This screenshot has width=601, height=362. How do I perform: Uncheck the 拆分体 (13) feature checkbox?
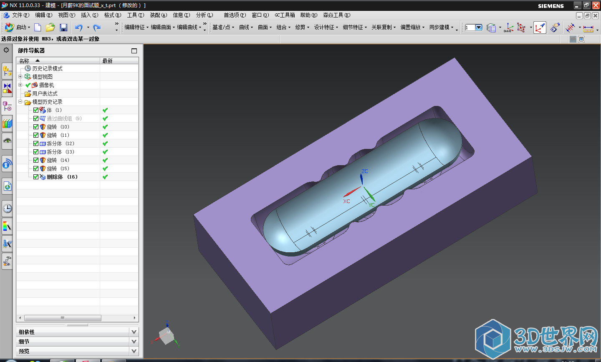click(x=36, y=152)
